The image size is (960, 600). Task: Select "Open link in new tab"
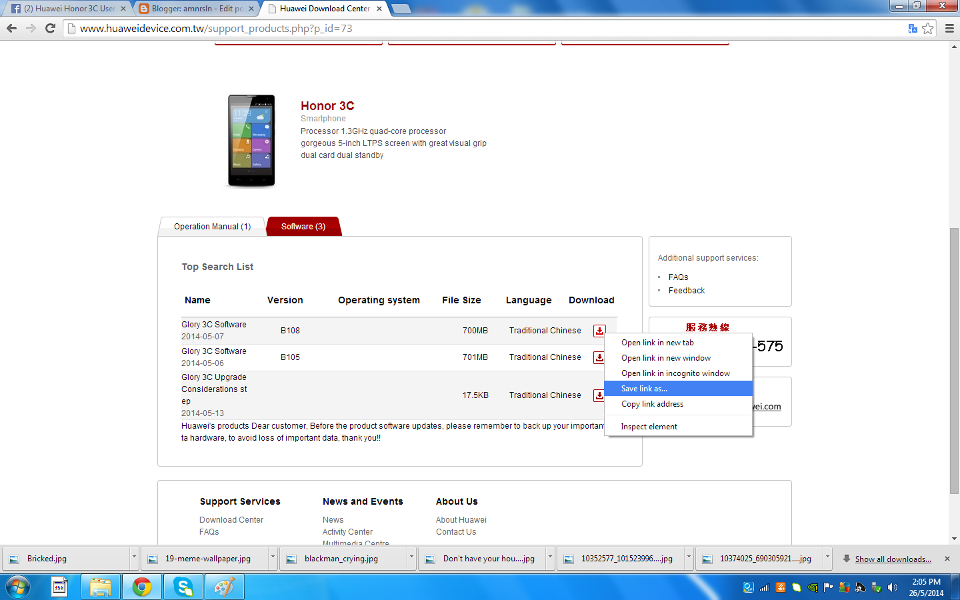coord(679,343)
